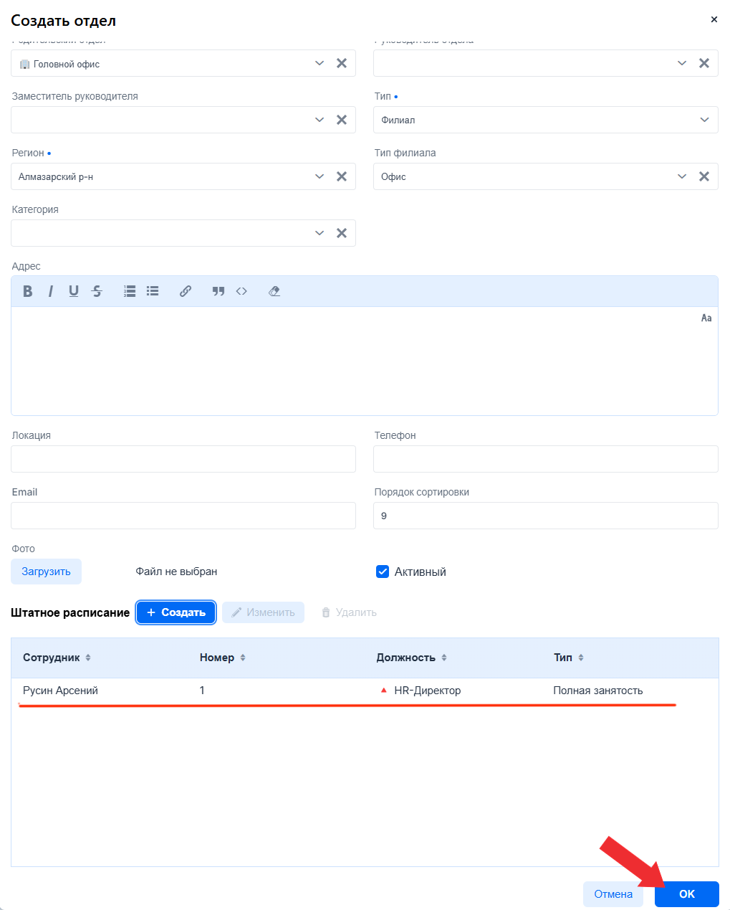
Task: Insert a numbered list in editor
Action: tap(130, 291)
